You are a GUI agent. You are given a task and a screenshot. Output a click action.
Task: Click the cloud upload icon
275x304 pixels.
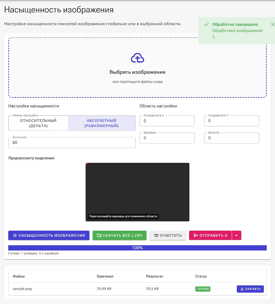(x=137, y=58)
